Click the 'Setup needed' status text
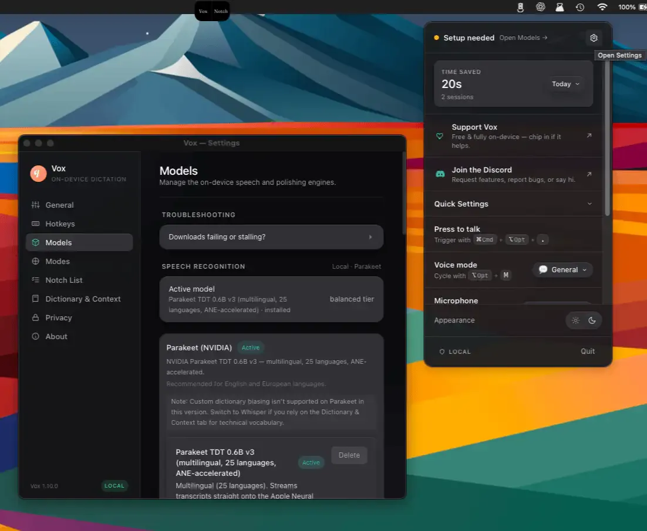Viewport: 647px width, 531px height. pos(469,38)
